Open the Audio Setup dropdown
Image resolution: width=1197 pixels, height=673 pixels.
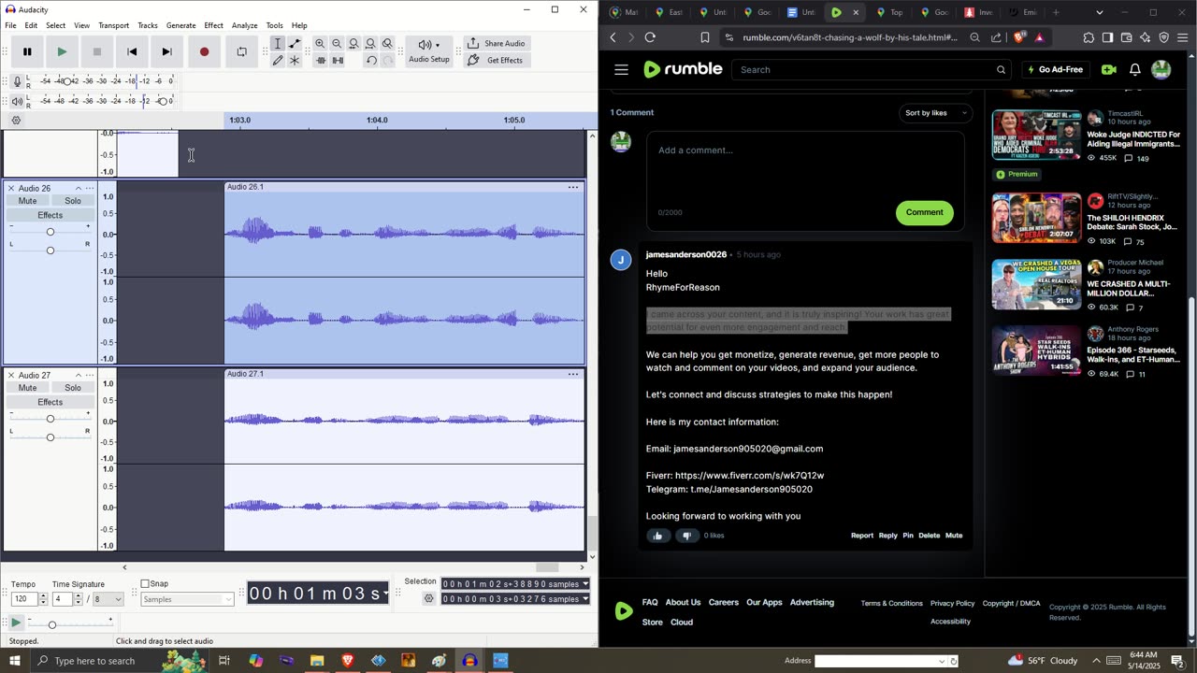[428, 51]
